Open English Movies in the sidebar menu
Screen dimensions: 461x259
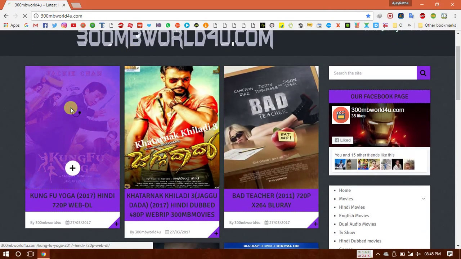click(354, 215)
